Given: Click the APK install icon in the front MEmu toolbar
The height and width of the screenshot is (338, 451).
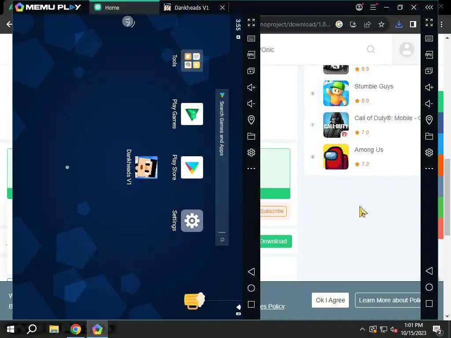Looking at the screenshot, I should (x=251, y=55).
